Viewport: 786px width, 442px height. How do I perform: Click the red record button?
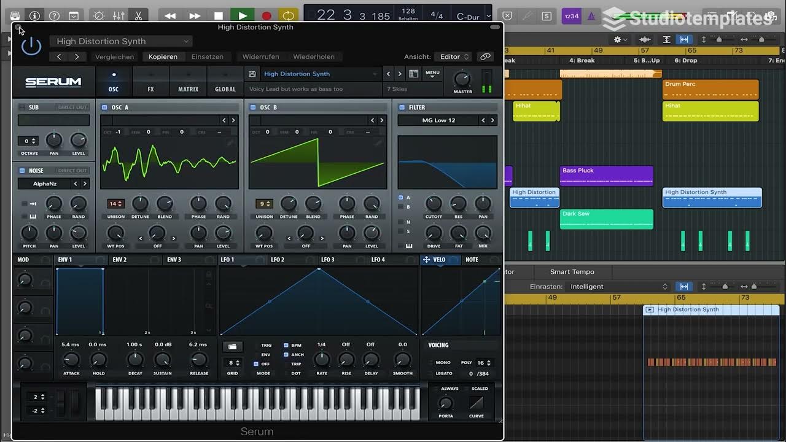click(x=267, y=15)
